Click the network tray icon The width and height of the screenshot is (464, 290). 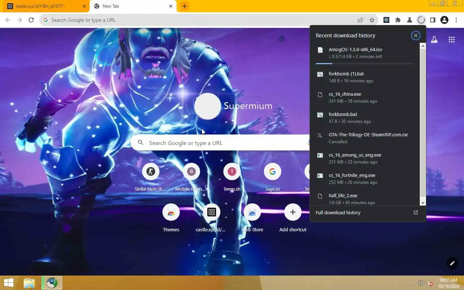[x=421, y=283]
